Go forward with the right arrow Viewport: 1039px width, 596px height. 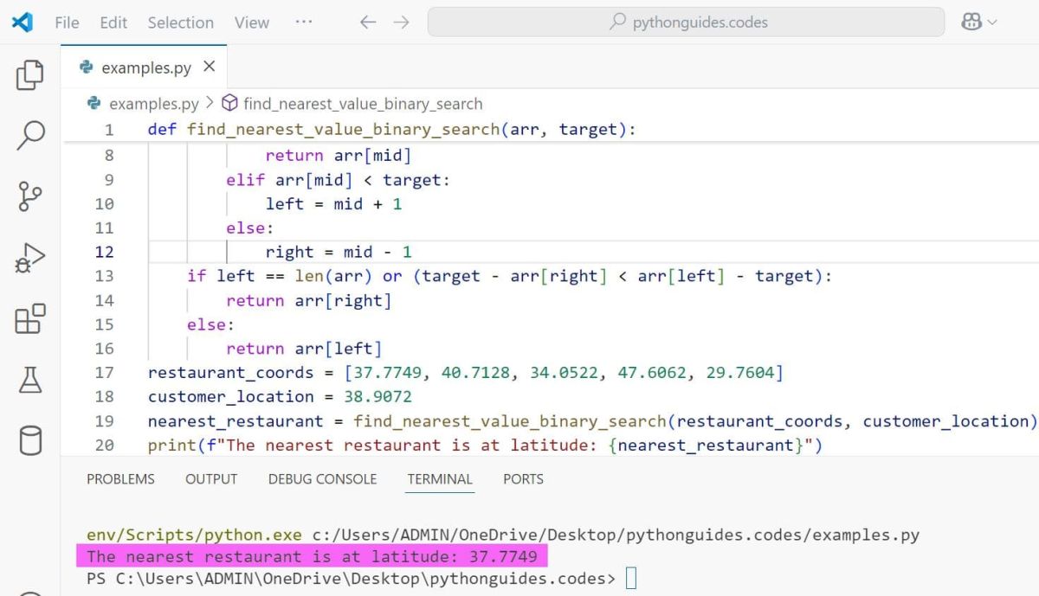[401, 22]
